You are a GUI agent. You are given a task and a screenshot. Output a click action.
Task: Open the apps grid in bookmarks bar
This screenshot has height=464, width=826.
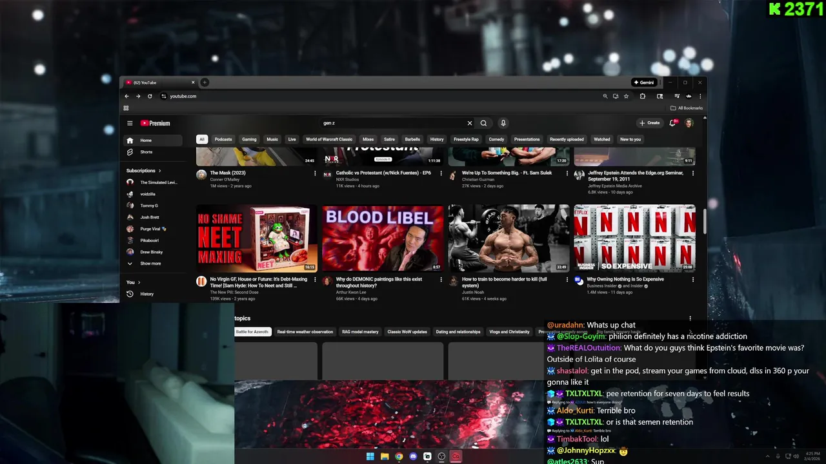tap(126, 108)
